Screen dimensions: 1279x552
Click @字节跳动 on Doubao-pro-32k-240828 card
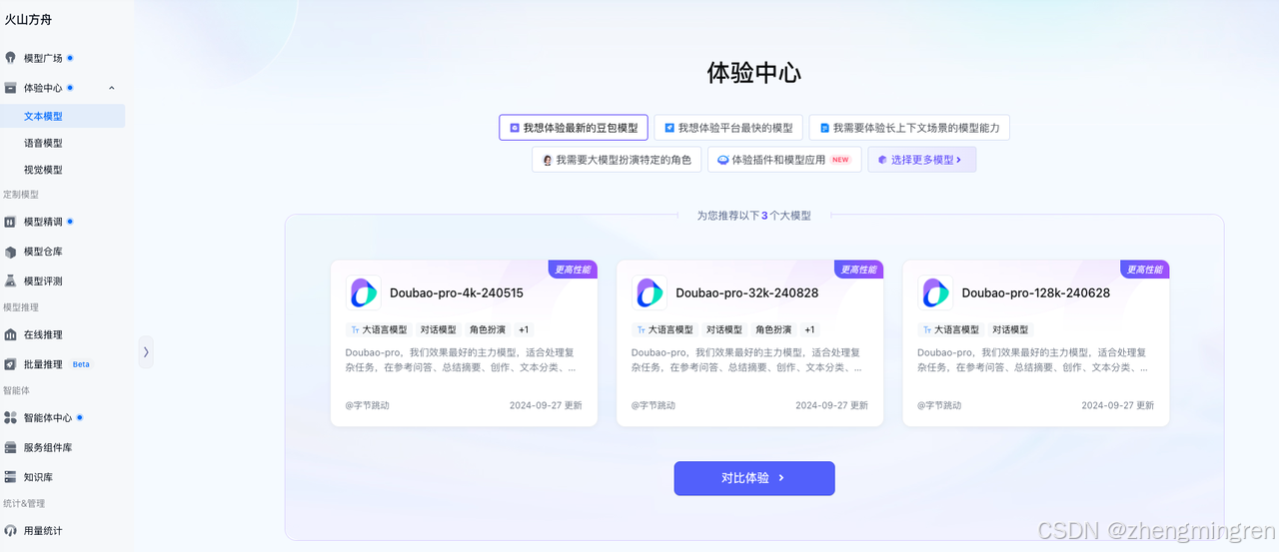(x=653, y=405)
